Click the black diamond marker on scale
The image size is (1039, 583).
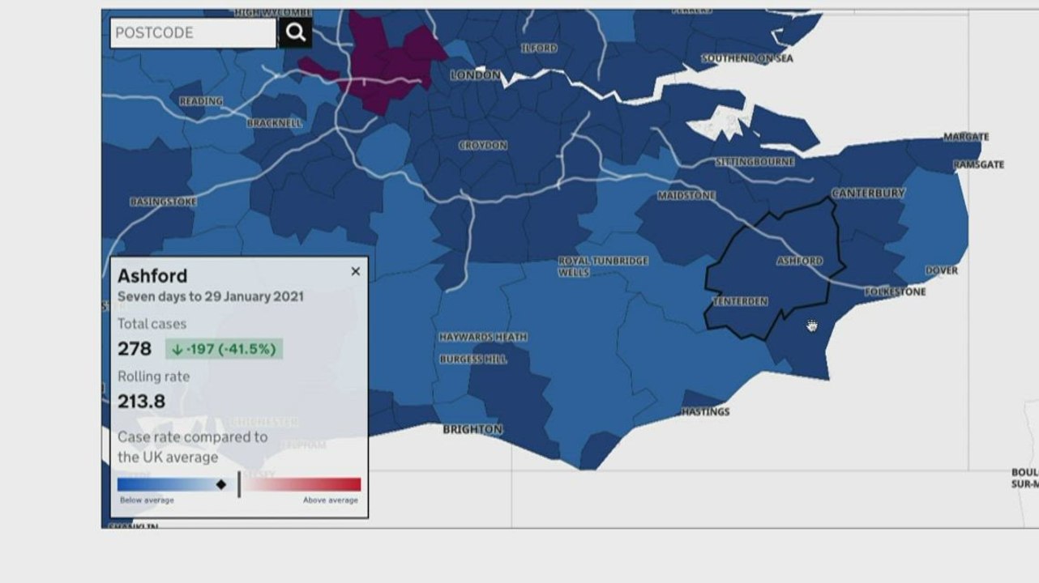point(221,484)
